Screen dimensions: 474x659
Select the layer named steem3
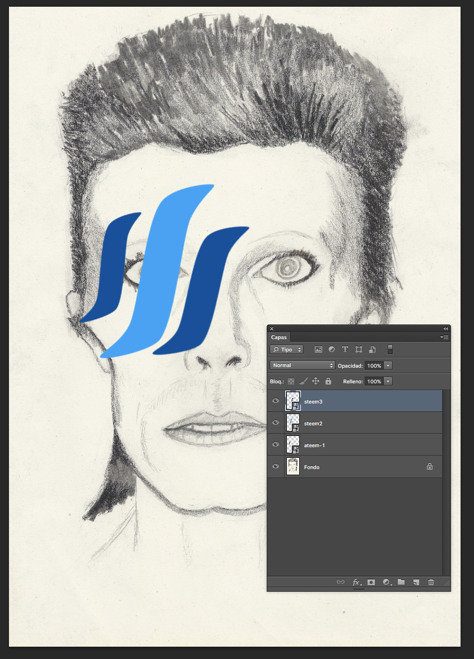click(313, 402)
